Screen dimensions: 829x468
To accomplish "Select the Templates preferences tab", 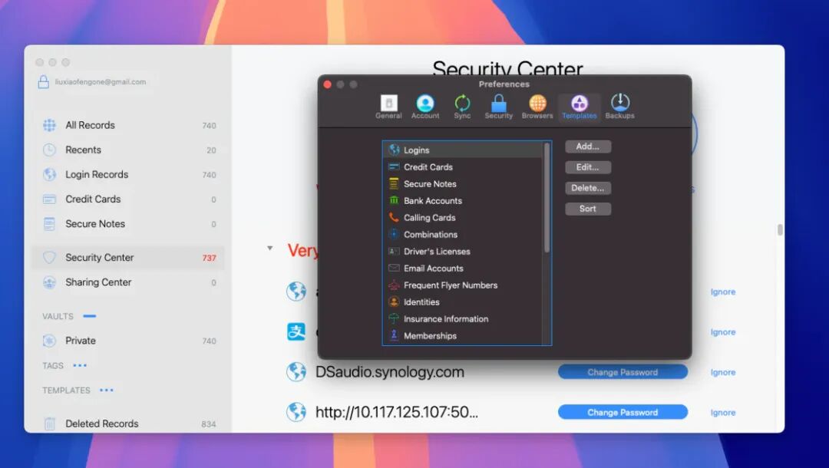I will click(579, 107).
